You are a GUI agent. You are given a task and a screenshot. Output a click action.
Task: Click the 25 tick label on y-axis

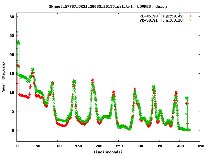12,36
